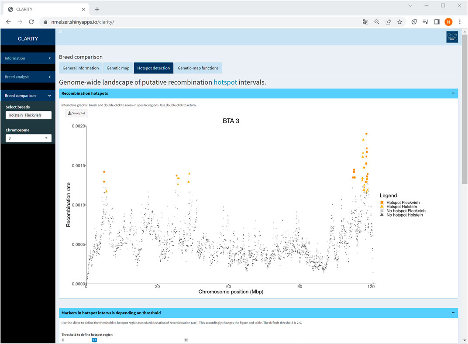Minimize the browser window
Screen dimensions: 468x344
[427, 6]
